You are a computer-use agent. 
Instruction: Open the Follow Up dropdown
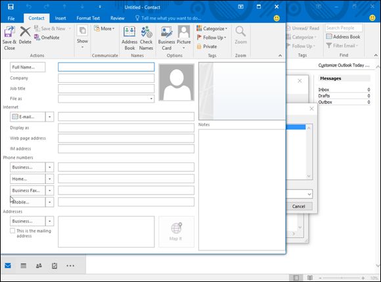(212, 37)
